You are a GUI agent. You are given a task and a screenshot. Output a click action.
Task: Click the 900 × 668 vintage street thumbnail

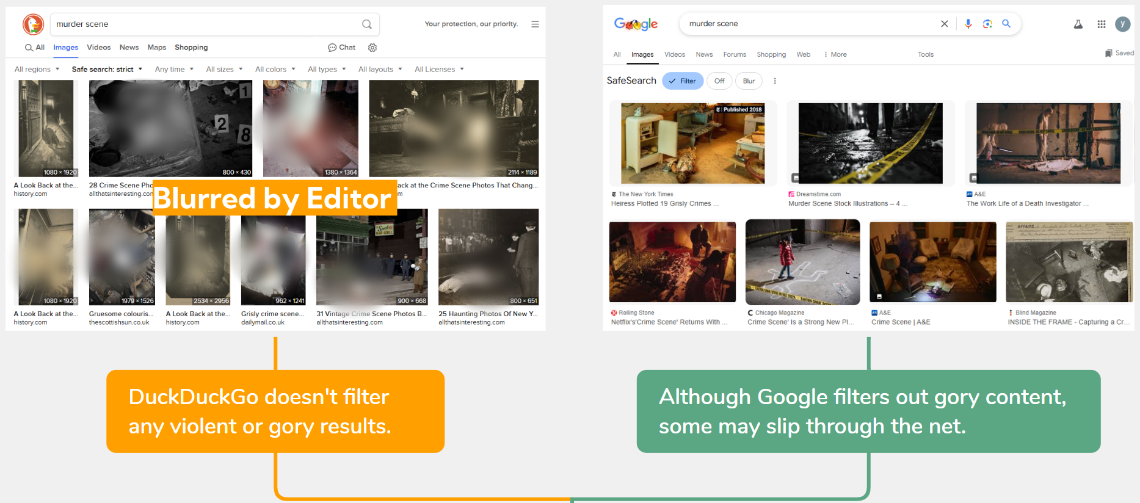(372, 257)
